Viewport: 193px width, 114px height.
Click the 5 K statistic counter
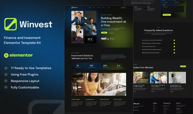[x=119, y=66]
